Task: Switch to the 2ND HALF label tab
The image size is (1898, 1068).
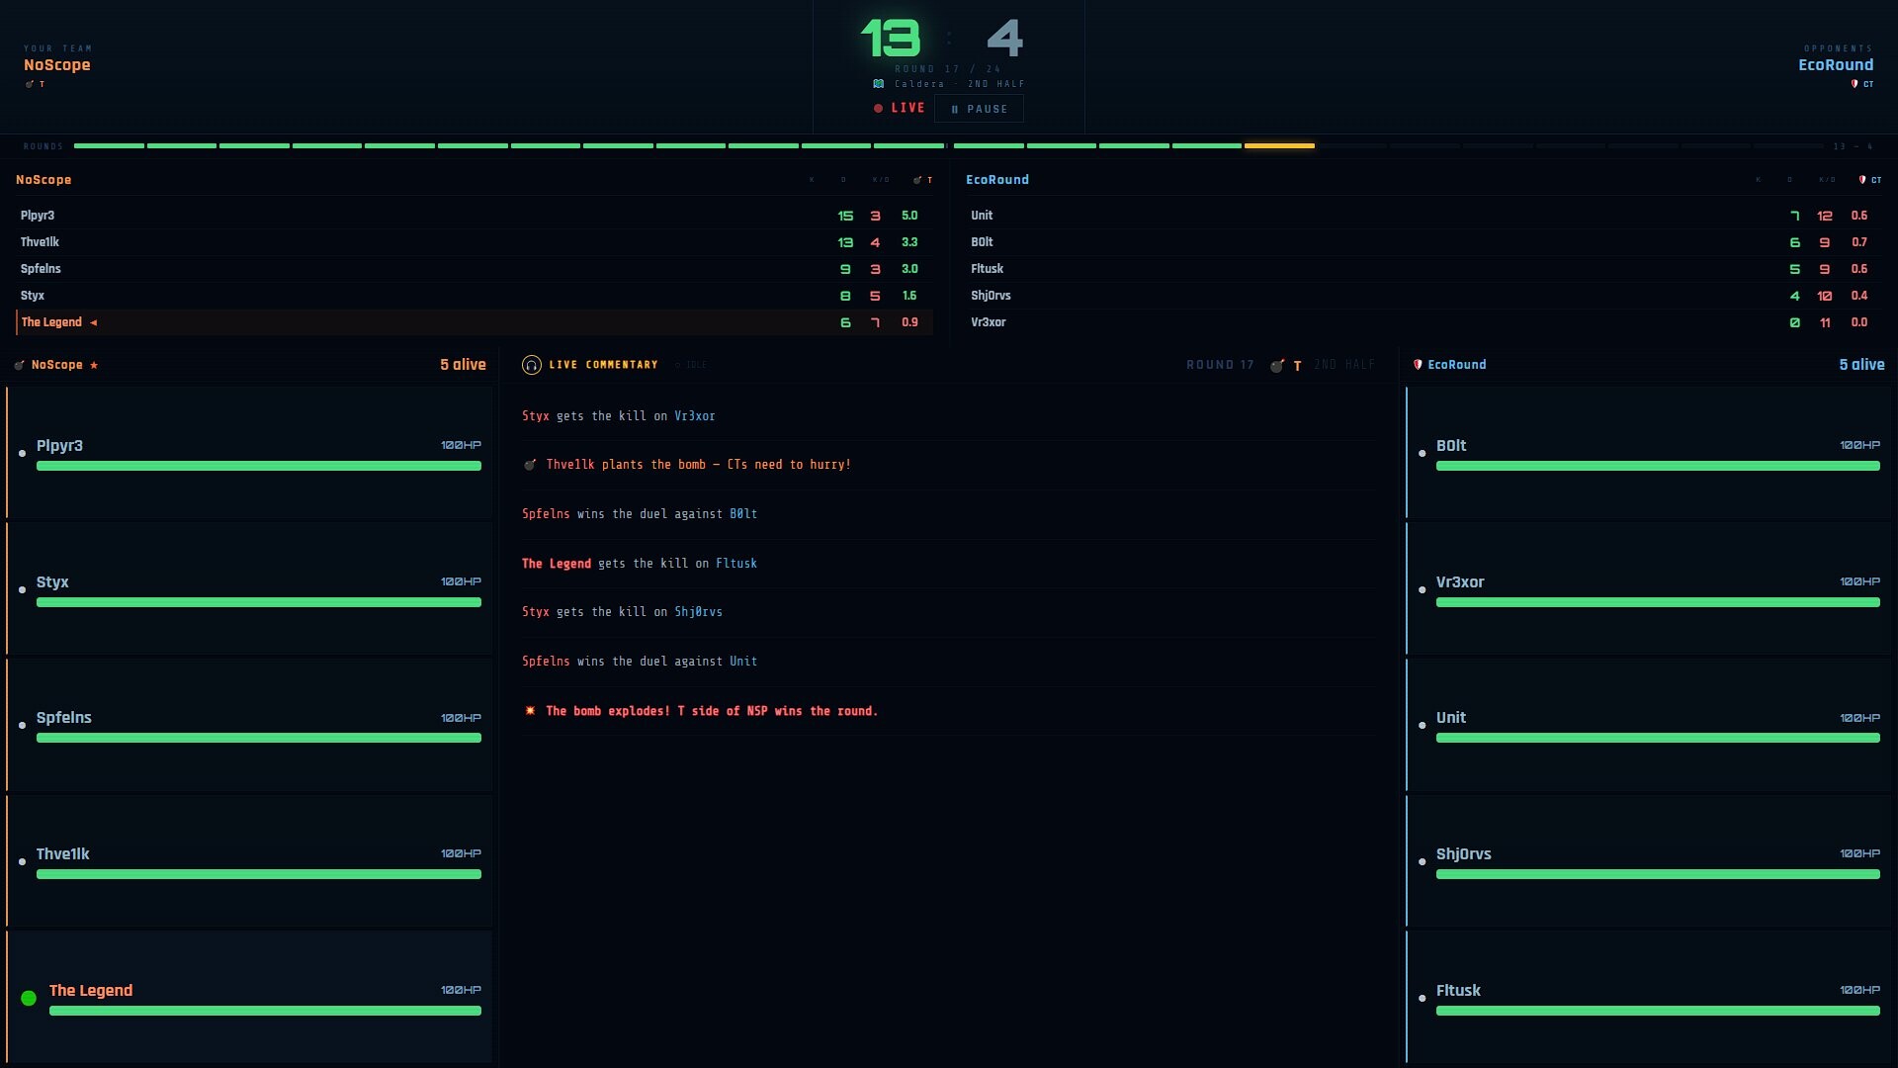Action: point(1344,365)
